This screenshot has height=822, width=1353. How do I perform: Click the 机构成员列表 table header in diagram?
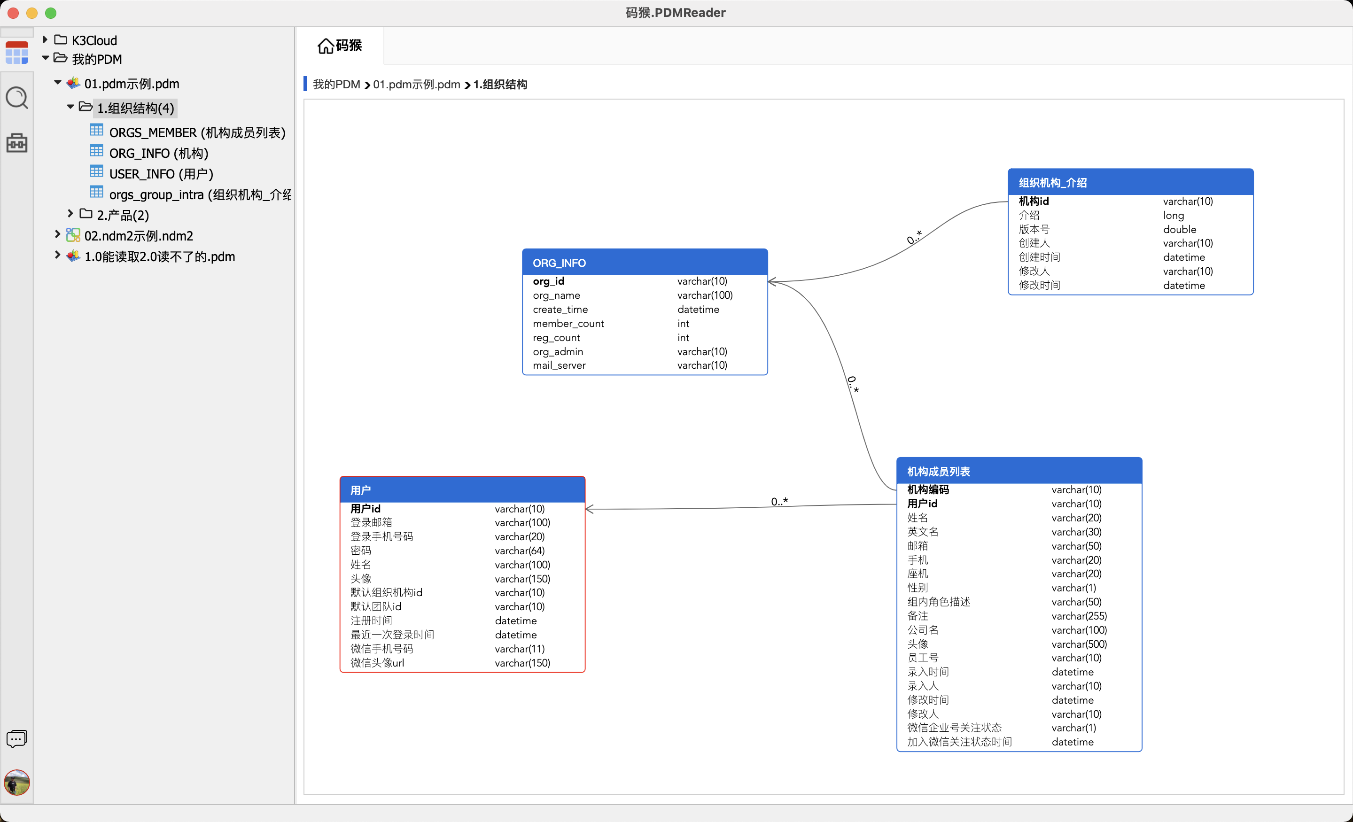(1019, 471)
